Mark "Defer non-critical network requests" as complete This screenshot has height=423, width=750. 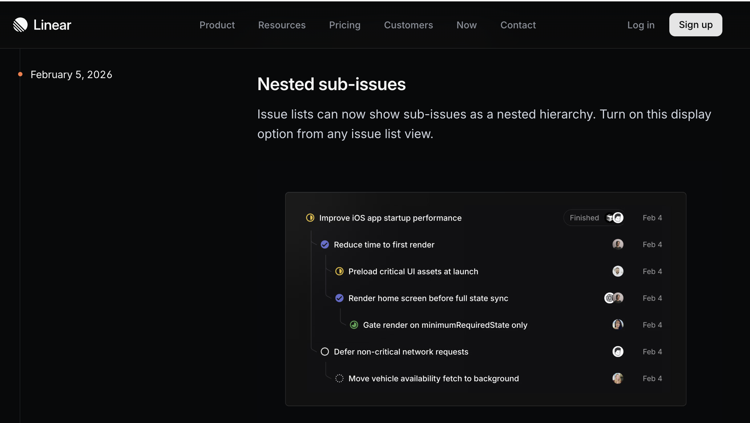click(x=324, y=351)
